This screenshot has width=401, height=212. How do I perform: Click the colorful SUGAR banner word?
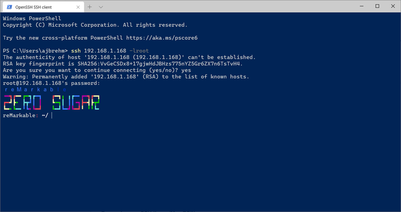pyautogui.click(x=76, y=103)
